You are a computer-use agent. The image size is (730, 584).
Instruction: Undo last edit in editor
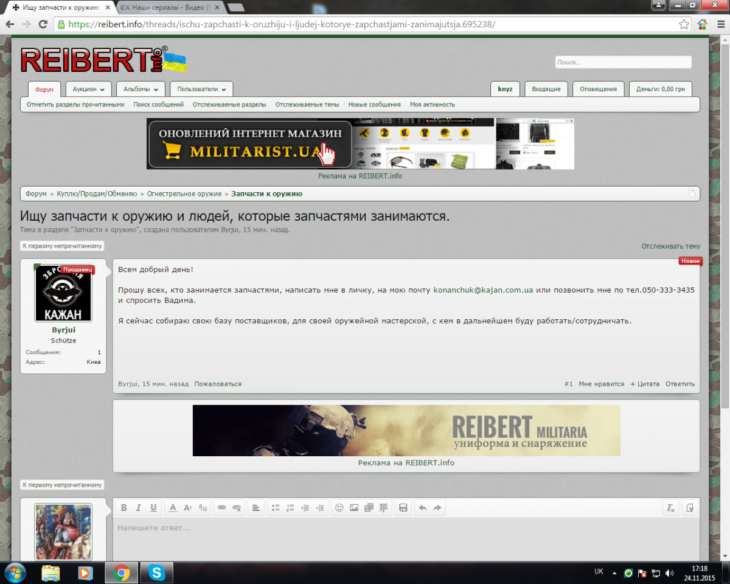(422, 507)
